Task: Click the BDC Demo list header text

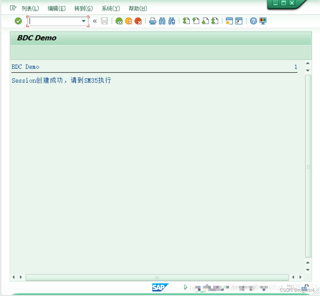Action: click(x=25, y=67)
